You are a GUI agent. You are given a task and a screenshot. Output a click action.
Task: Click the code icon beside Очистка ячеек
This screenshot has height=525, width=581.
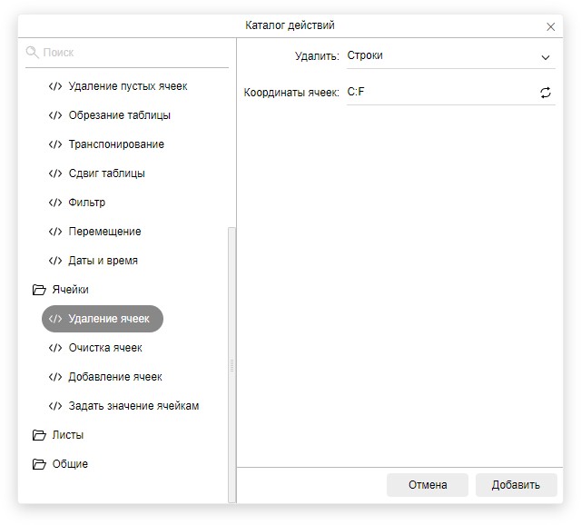point(55,348)
